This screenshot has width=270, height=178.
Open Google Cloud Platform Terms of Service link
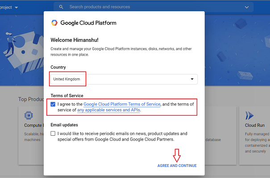(122, 104)
